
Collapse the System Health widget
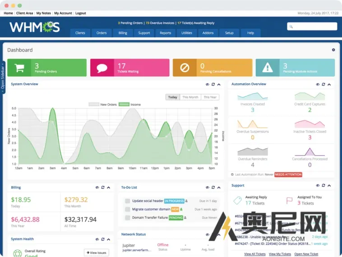click(x=108, y=239)
